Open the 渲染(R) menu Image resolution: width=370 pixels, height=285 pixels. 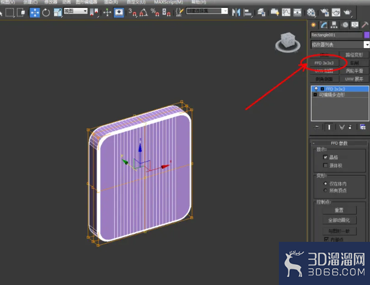(111, 2)
